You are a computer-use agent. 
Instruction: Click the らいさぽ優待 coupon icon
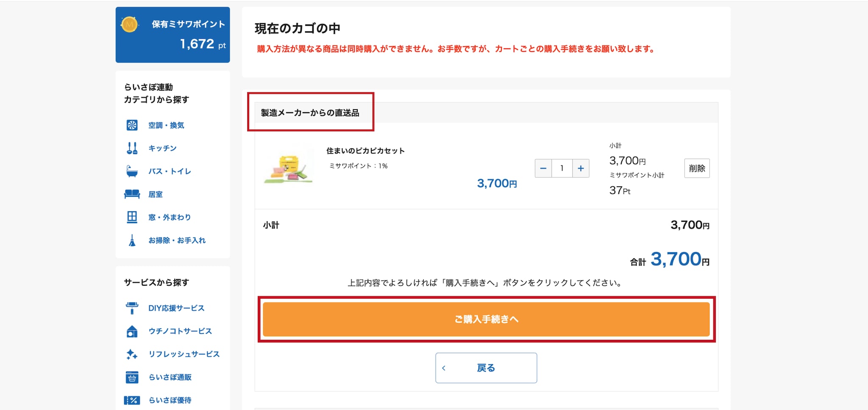(132, 400)
